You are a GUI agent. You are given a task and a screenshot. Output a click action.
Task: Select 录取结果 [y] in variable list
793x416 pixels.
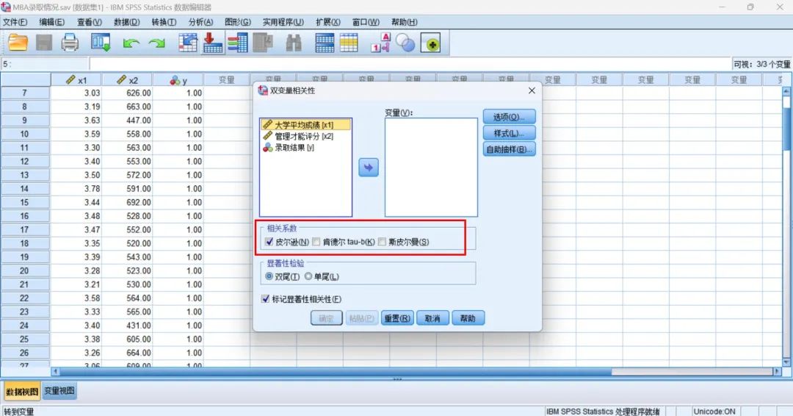point(305,148)
